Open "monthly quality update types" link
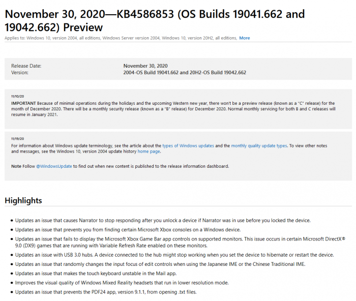The width and height of the screenshot is (356, 301). 259,146
